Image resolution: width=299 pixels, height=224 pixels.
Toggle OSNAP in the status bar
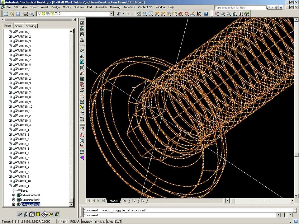click(x=87, y=222)
